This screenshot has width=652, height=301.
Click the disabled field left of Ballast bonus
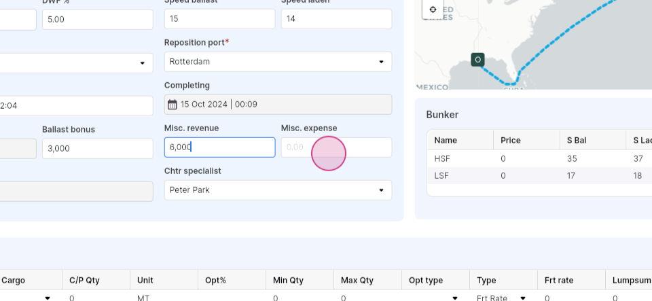coord(18,148)
